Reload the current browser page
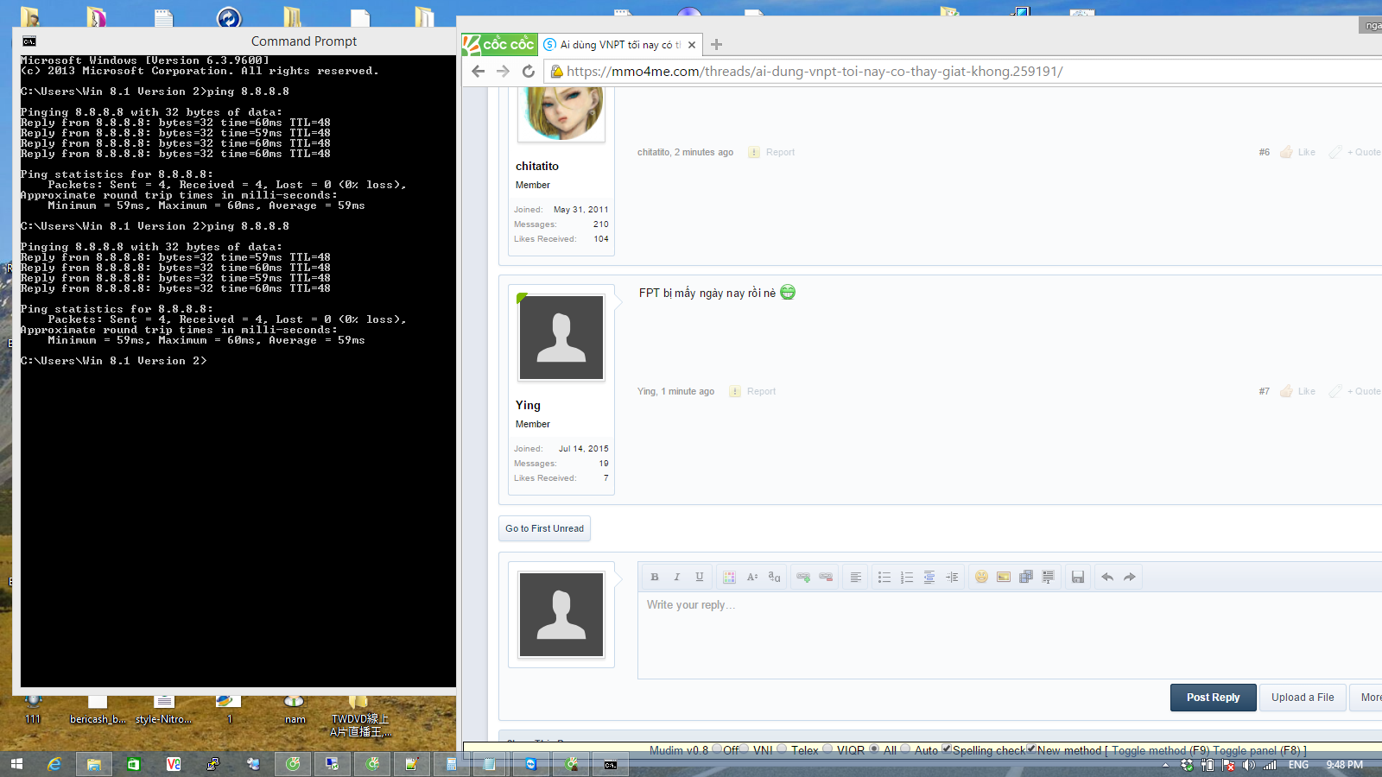The height and width of the screenshot is (777, 1382). [x=529, y=72]
